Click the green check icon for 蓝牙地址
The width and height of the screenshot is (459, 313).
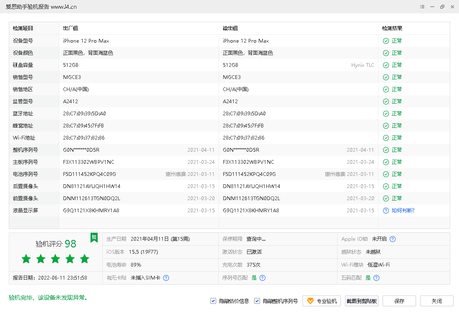[x=386, y=114]
